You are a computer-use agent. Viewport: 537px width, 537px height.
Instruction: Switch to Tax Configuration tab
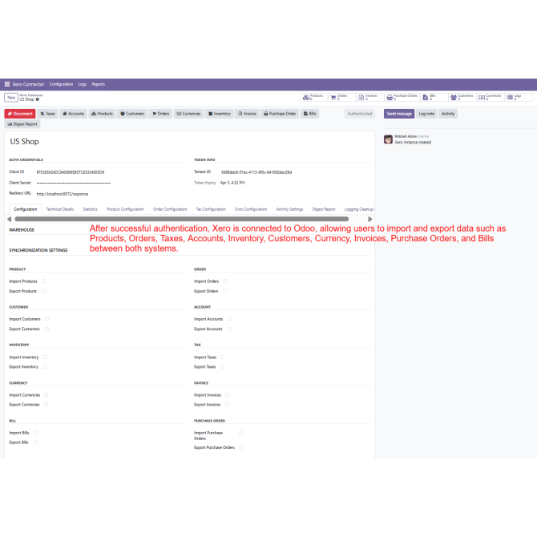(211, 209)
